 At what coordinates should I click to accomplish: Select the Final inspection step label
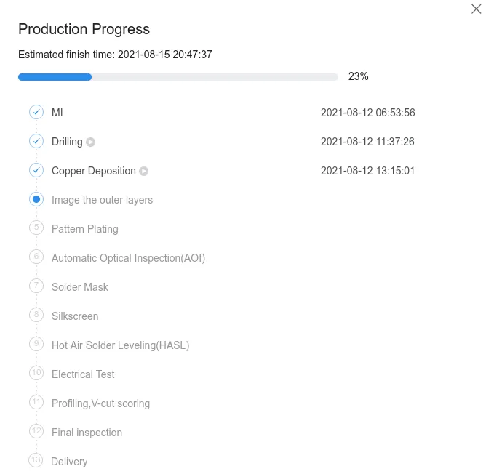point(87,433)
